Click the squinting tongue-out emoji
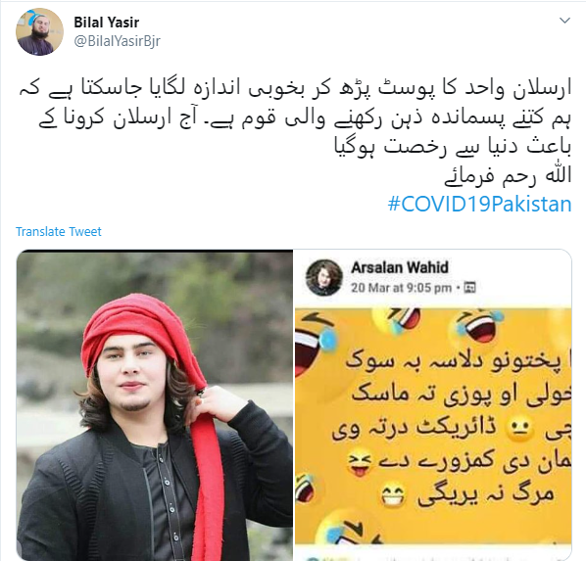Viewport: 586px width, 561px height. [x=360, y=463]
